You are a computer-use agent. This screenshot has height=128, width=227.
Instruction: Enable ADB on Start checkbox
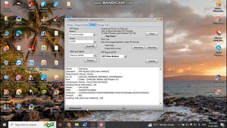click(x=103, y=48)
